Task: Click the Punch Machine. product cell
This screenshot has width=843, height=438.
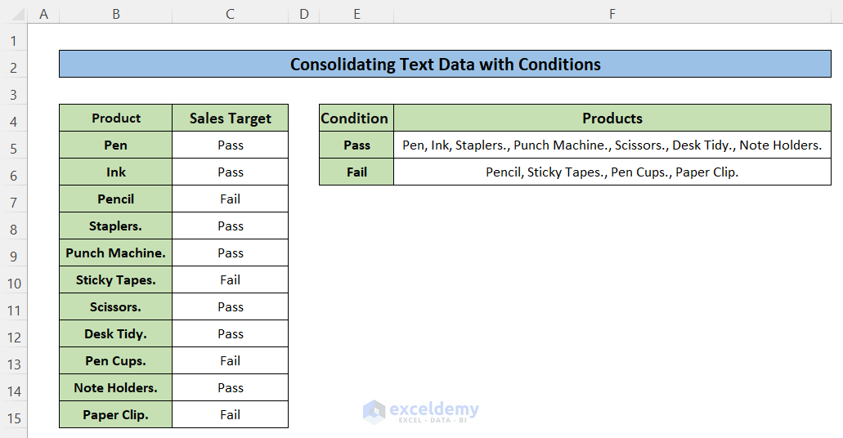Action: (115, 253)
